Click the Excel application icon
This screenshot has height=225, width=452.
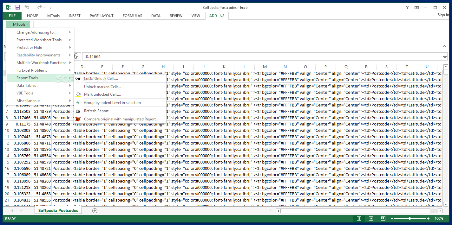(9, 7)
